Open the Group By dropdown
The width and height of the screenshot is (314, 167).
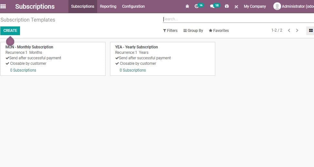coord(193,31)
